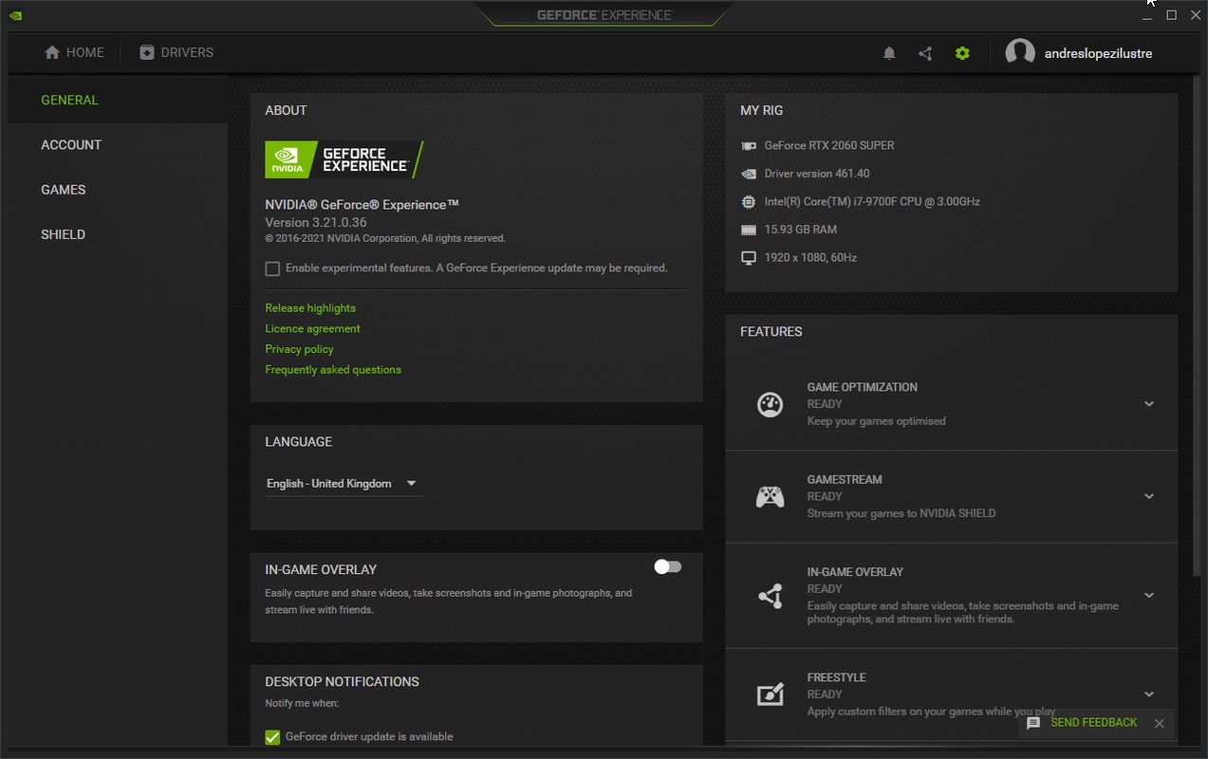Click the Game Optimization gauge icon
This screenshot has width=1208, height=759.
tap(770, 404)
